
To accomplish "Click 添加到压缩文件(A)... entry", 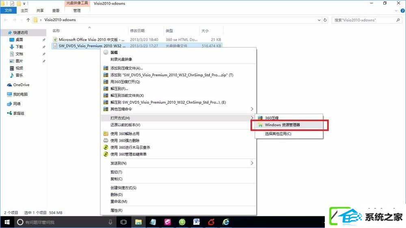I will [x=127, y=68].
